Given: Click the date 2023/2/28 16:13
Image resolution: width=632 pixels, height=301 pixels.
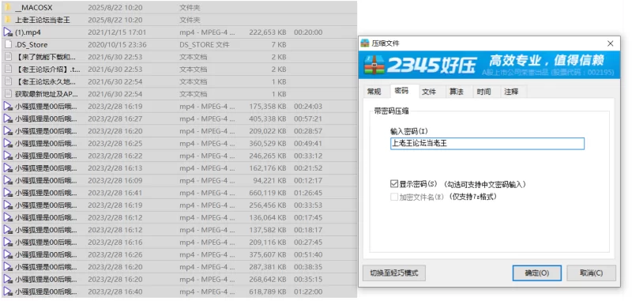Looking at the screenshot, I should point(115,168).
